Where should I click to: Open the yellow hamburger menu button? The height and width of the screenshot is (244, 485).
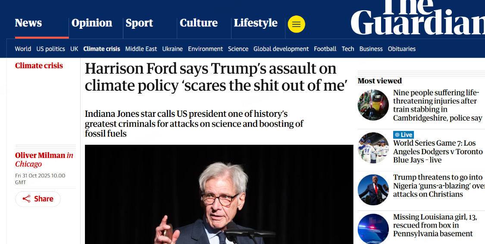pos(296,24)
